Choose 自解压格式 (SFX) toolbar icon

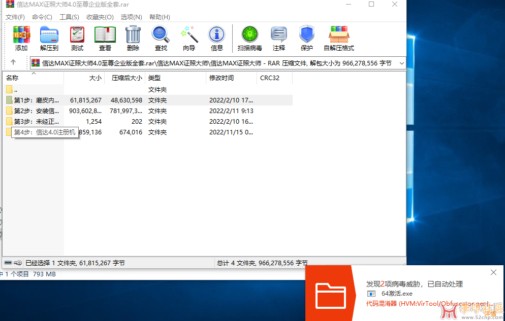tap(339, 38)
